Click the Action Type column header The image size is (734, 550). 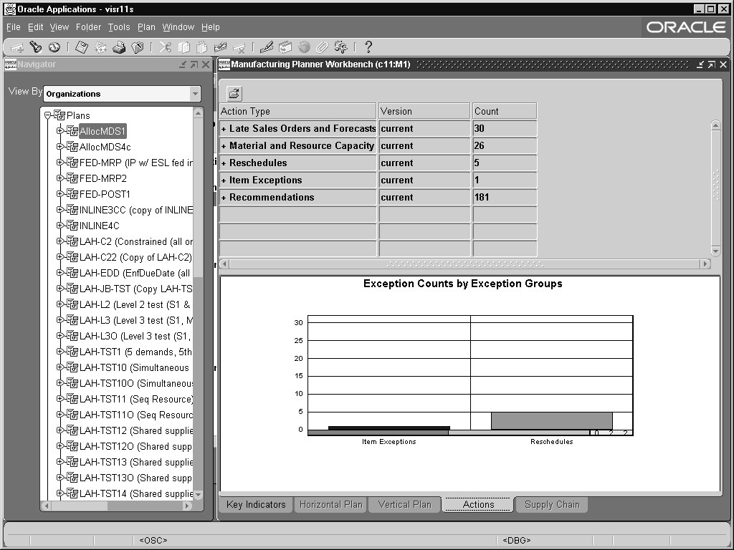[297, 111]
